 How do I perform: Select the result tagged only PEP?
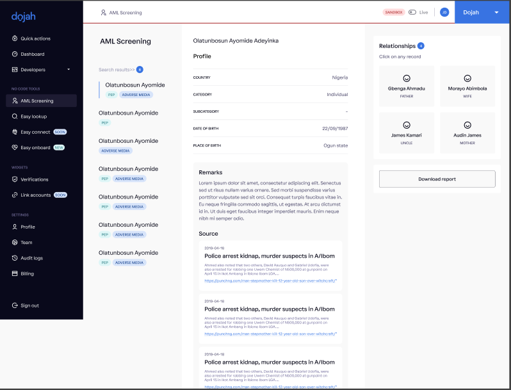coord(129,118)
